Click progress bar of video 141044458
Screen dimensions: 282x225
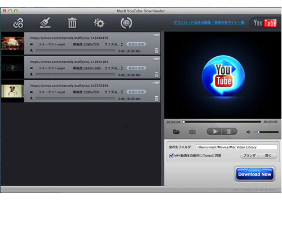75,51
